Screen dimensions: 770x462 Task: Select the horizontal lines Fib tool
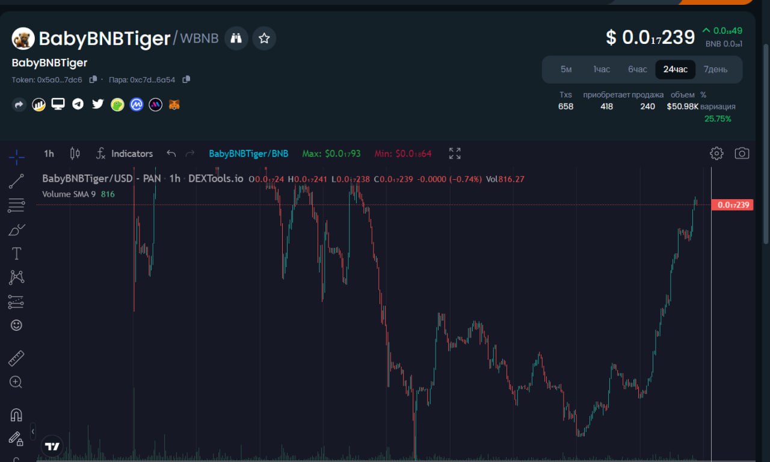pyautogui.click(x=16, y=205)
